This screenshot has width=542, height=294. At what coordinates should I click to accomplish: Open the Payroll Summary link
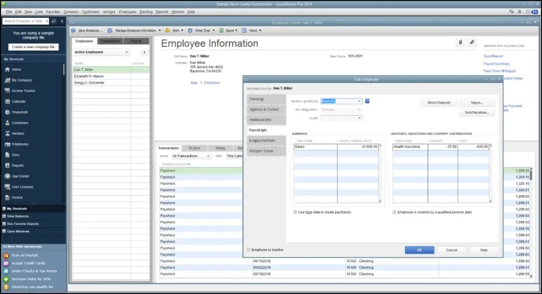pos(496,64)
